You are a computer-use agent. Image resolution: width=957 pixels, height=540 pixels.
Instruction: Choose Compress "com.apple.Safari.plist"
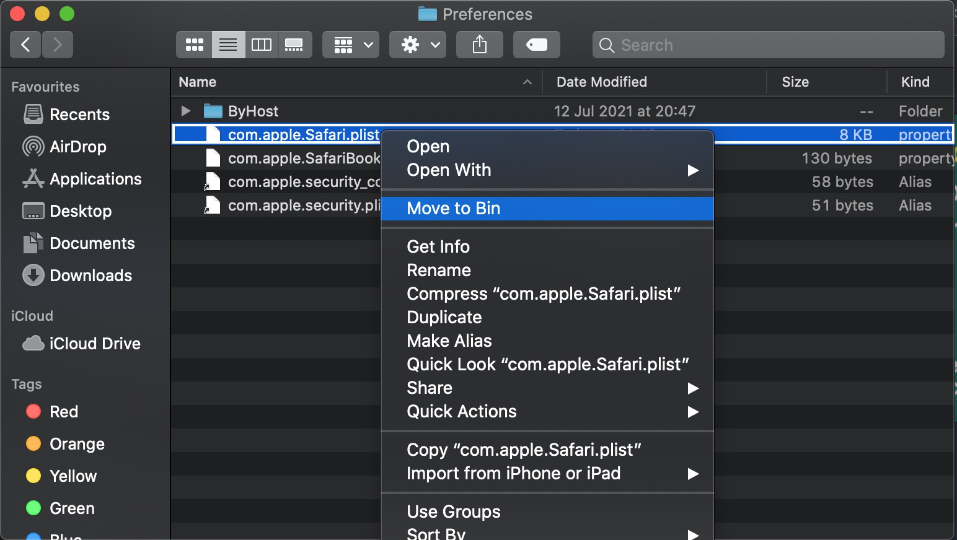tap(547, 294)
